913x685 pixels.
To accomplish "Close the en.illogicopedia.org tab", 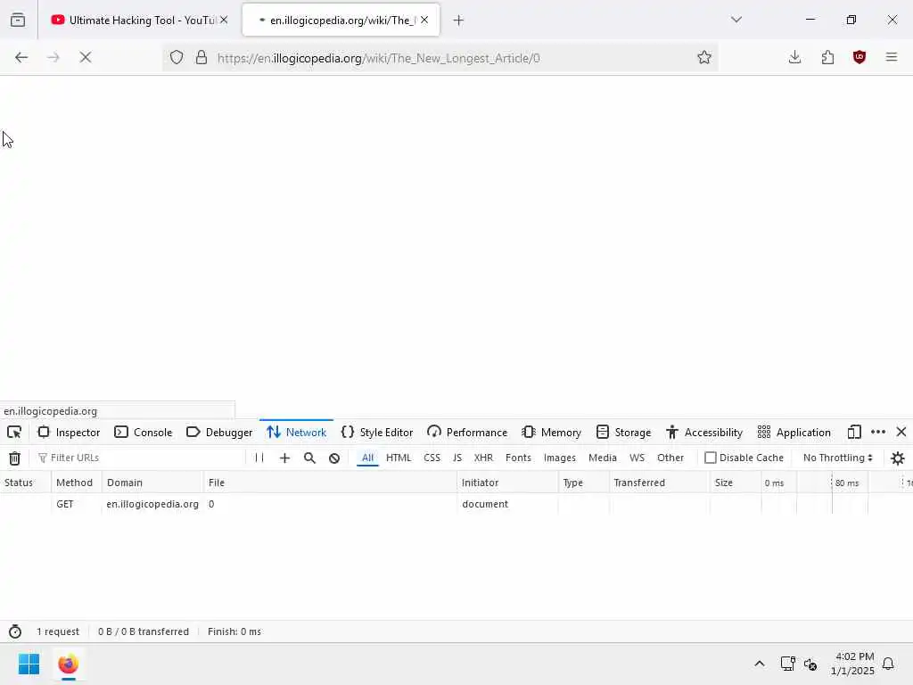I will (x=424, y=20).
